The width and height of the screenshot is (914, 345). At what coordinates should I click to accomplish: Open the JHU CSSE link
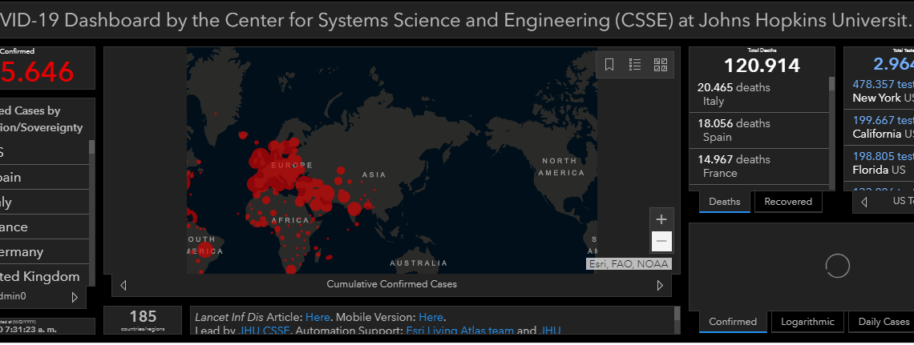tap(265, 331)
